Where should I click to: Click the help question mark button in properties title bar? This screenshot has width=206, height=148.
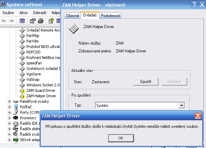click(x=194, y=5)
